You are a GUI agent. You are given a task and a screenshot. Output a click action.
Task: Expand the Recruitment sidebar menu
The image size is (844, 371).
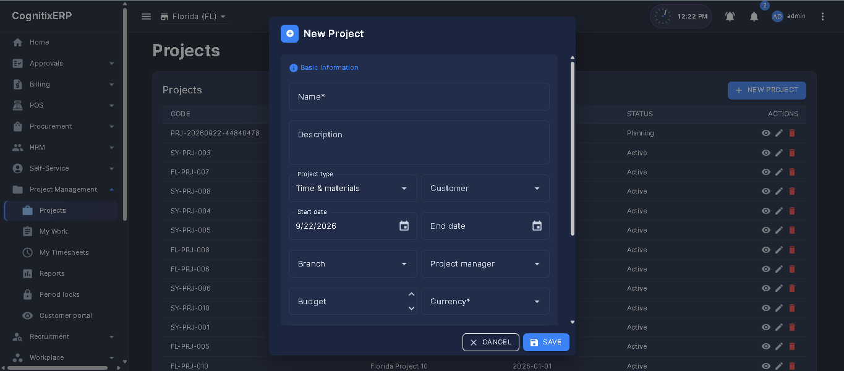click(62, 336)
